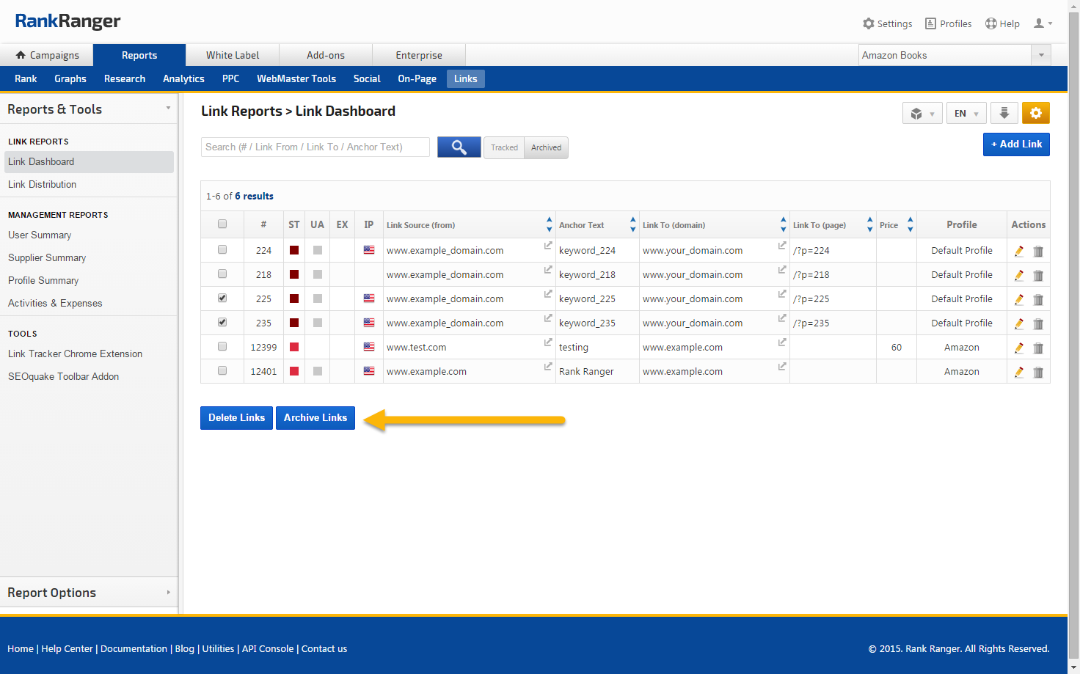Switch to the White Label tab
Viewport: 1080px width, 674px height.
(x=233, y=55)
